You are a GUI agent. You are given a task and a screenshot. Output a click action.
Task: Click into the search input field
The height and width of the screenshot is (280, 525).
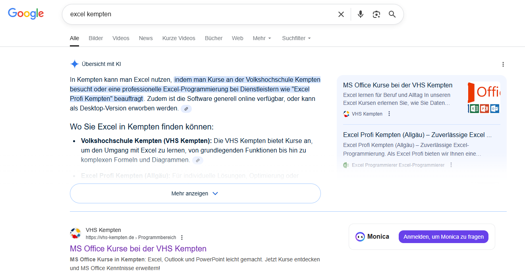tap(199, 14)
